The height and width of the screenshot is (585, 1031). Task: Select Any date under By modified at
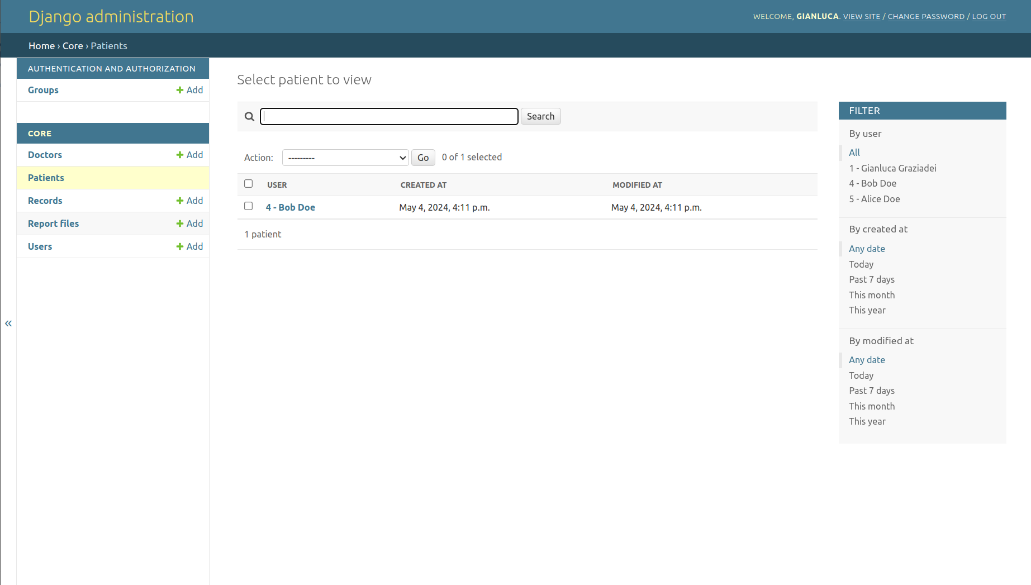point(867,360)
